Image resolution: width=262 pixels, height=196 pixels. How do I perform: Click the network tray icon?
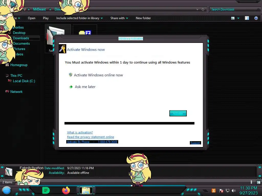pyautogui.click(x=227, y=190)
